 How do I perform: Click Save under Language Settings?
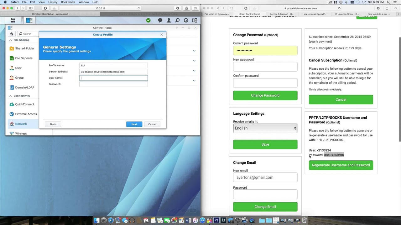265,144
